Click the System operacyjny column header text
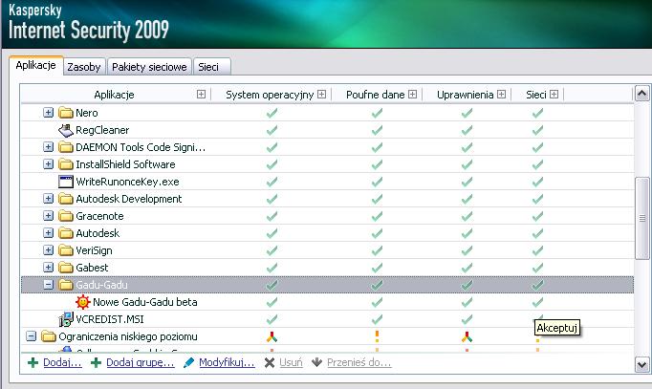Viewport: 652px width, 389px height. click(x=270, y=95)
